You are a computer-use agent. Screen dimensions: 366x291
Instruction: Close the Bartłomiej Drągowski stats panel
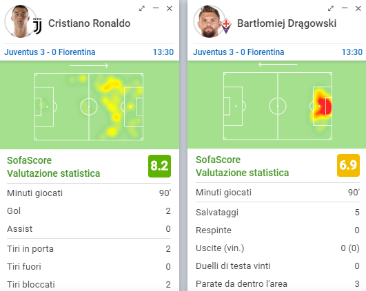pyautogui.click(x=358, y=9)
